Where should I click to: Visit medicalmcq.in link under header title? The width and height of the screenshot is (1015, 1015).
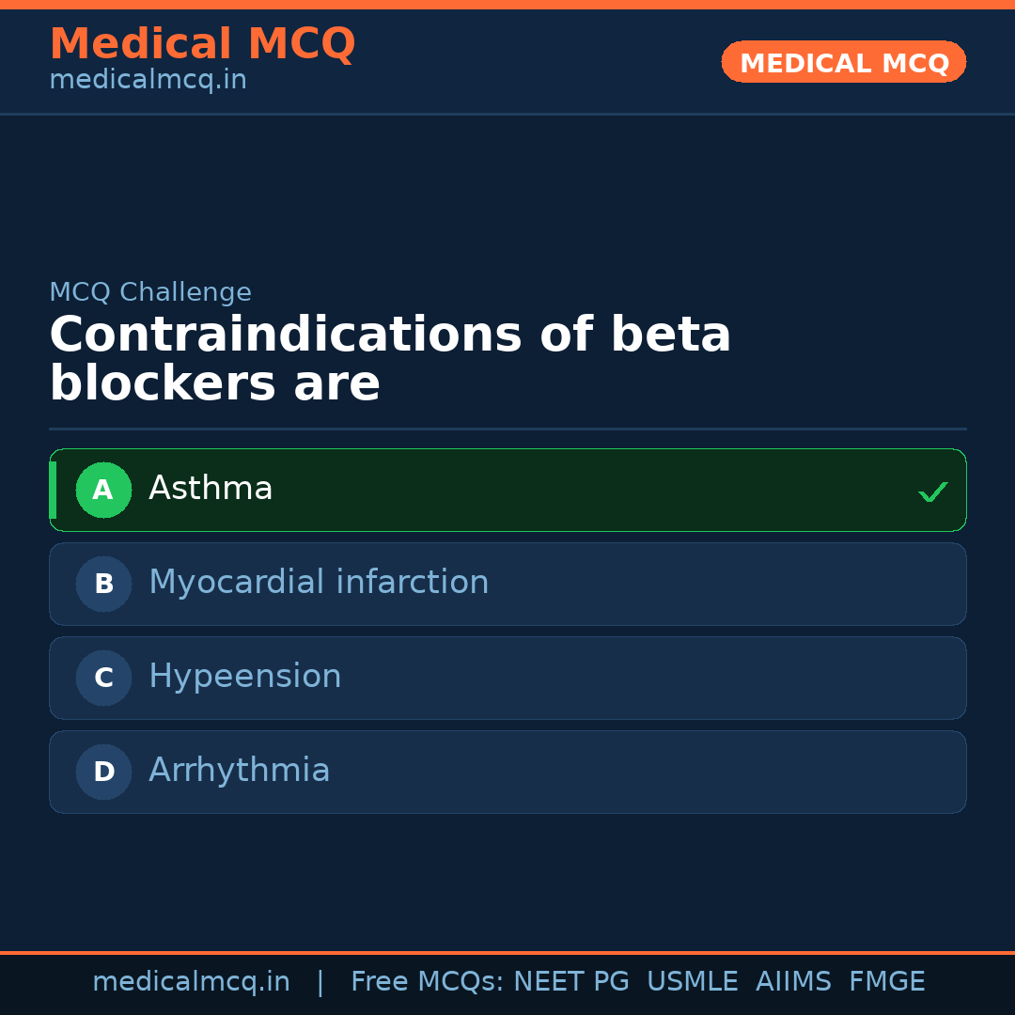tap(148, 80)
